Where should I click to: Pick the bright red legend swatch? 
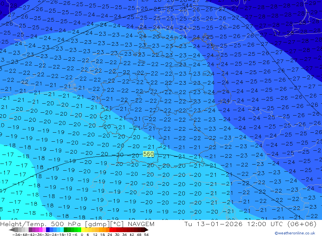(111, 230)
